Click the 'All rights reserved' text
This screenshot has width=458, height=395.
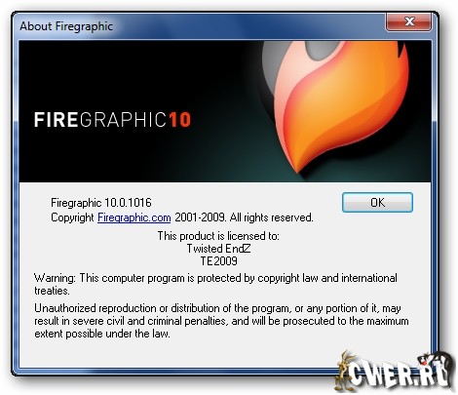pos(272,217)
